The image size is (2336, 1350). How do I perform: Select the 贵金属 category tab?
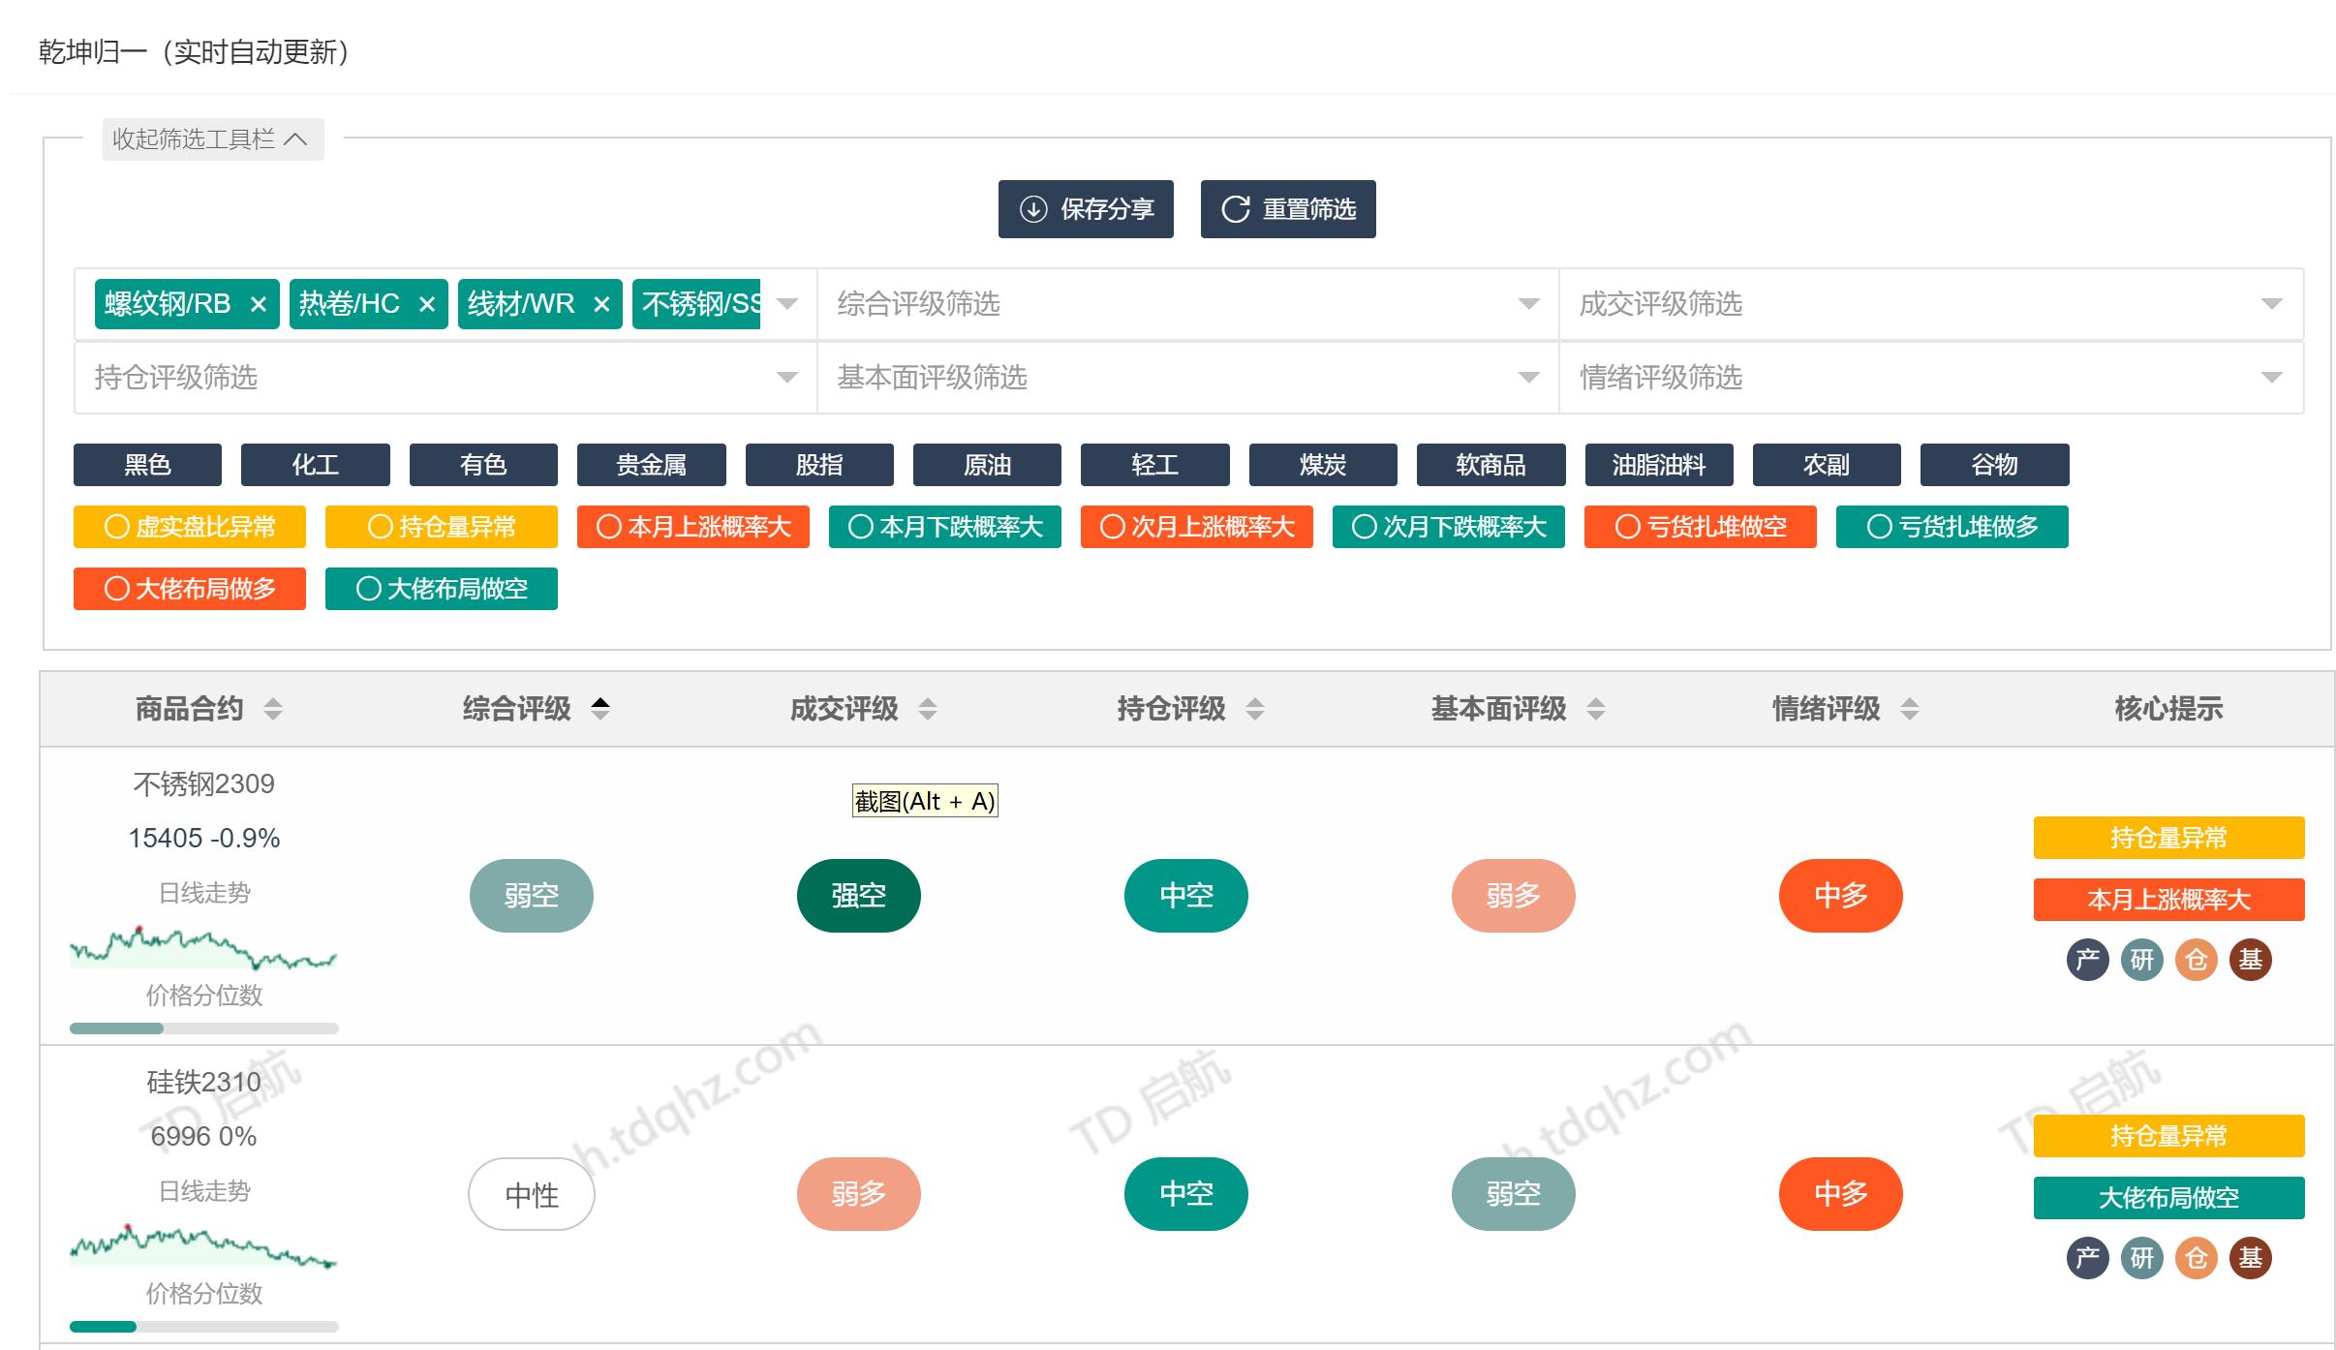651,465
